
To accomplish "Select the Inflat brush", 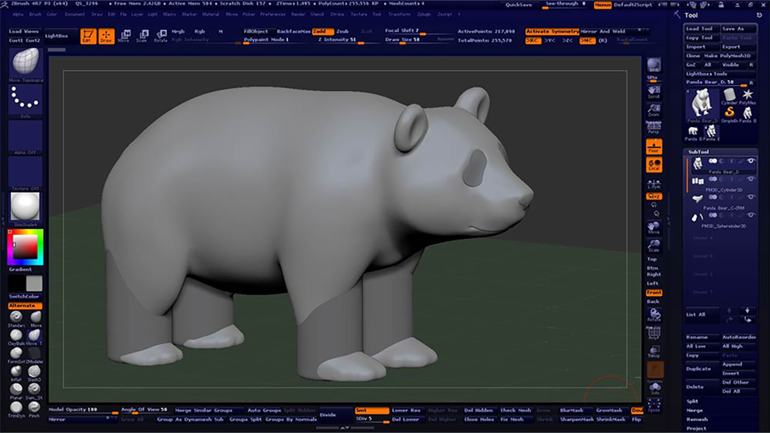I will click(x=16, y=371).
